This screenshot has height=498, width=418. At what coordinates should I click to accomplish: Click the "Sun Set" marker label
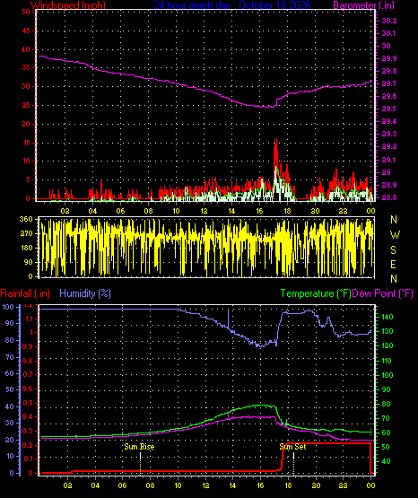(292, 447)
